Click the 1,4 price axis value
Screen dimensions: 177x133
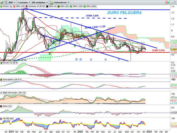coord(173,7)
